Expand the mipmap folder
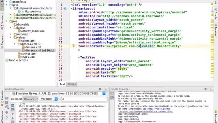The width and height of the screenshot is (218, 123). point(11,34)
